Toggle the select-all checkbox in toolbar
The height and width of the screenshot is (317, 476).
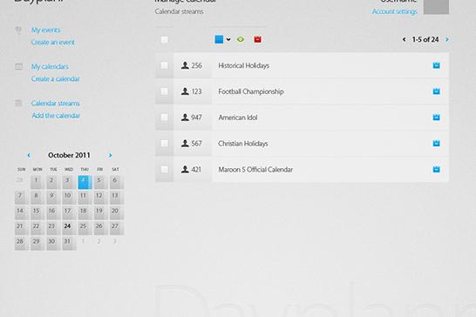pos(164,39)
